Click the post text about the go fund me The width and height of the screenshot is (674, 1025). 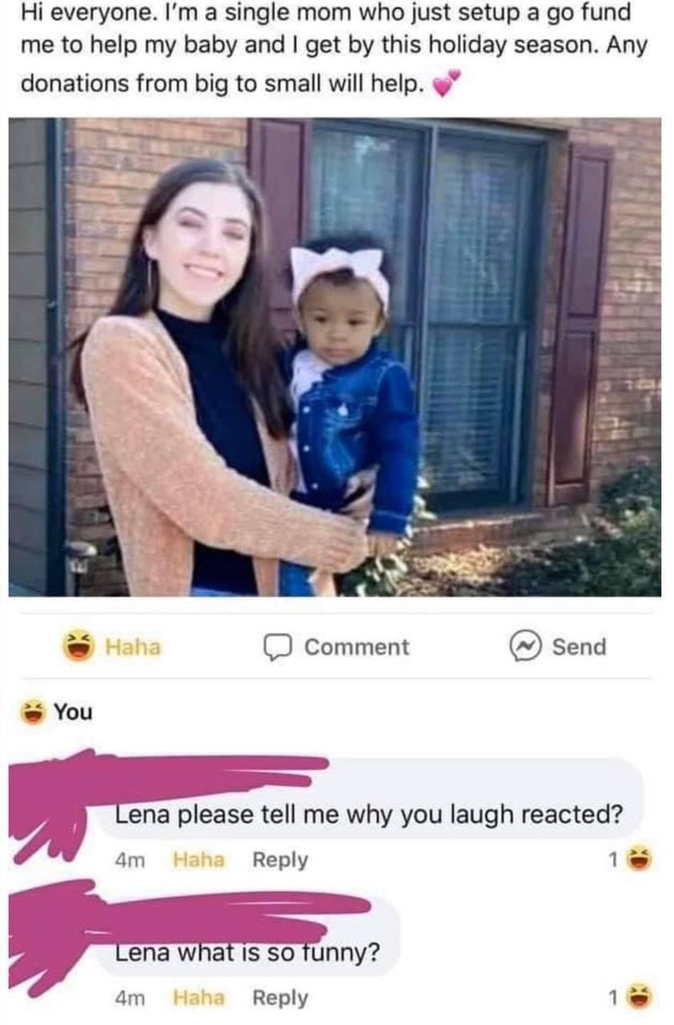(x=320, y=48)
